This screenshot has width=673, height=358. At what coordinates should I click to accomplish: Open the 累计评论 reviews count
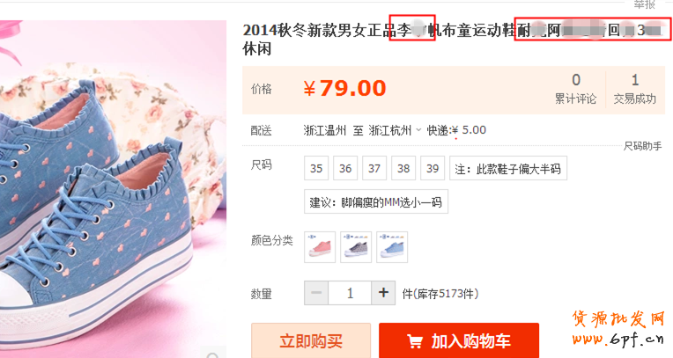click(575, 89)
